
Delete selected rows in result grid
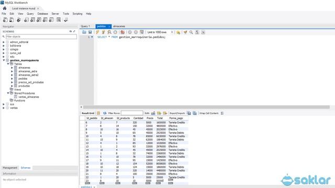[x=165, y=113]
